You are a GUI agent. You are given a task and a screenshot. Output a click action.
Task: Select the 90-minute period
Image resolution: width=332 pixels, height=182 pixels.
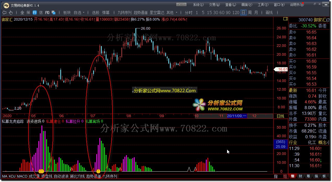(228, 12)
